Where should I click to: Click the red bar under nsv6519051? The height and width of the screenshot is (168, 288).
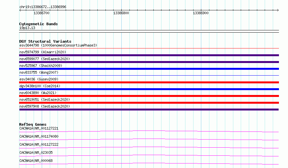(149, 103)
